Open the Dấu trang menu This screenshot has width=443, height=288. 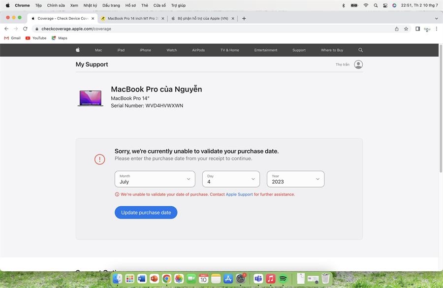pyautogui.click(x=111, y=5)
